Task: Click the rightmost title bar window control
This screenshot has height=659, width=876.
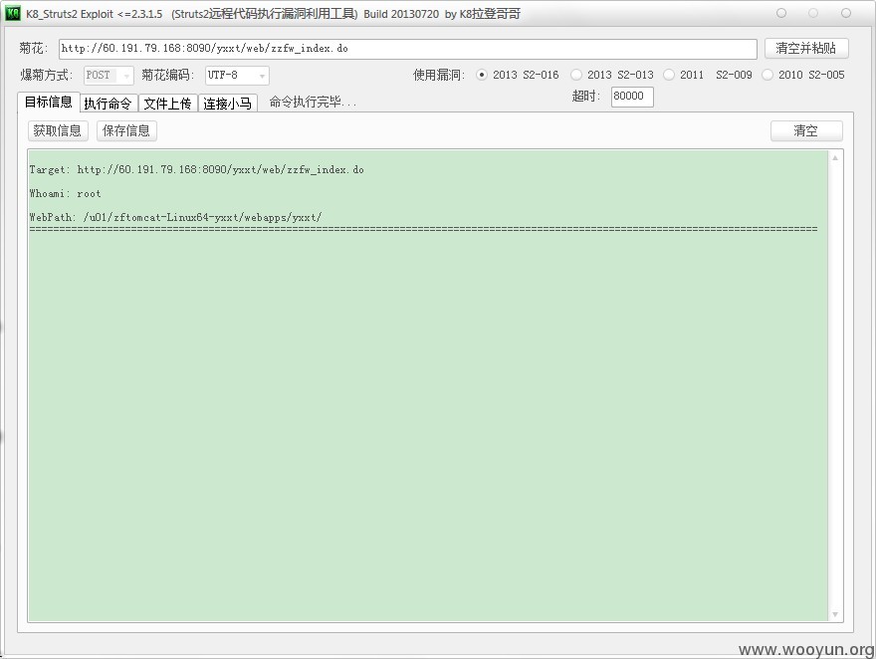Action: point(846,13)
